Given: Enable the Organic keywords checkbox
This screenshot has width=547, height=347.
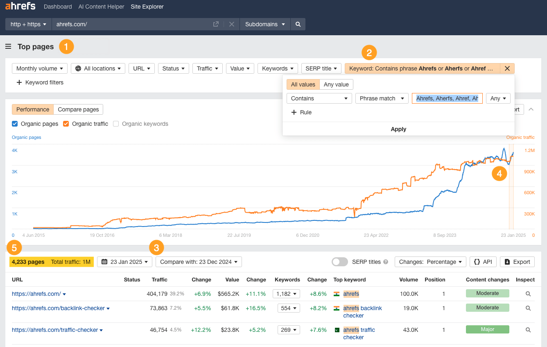Looking at the screenshot, I should point(115,124).
